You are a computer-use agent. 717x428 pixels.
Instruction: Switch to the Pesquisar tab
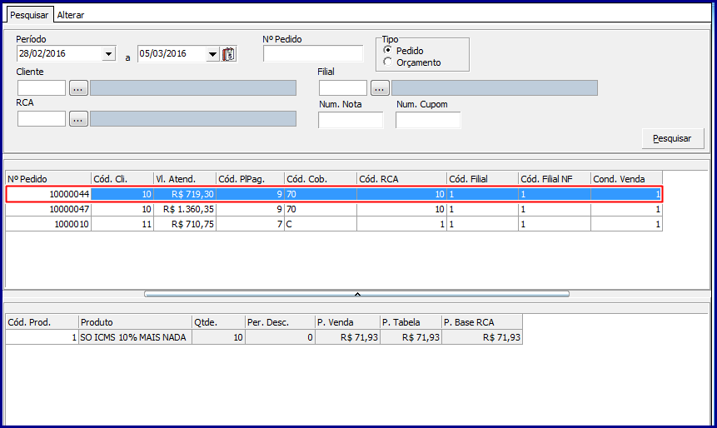(29, 15)
